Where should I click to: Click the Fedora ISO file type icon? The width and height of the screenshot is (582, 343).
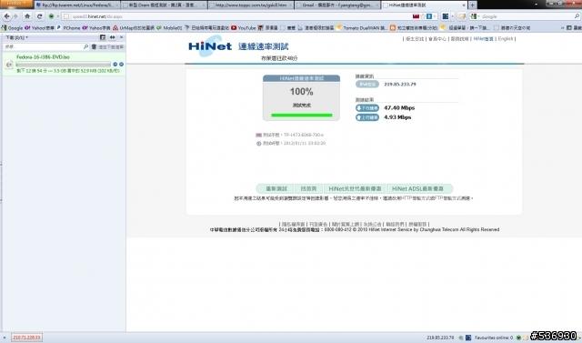[x=9, y=65]
